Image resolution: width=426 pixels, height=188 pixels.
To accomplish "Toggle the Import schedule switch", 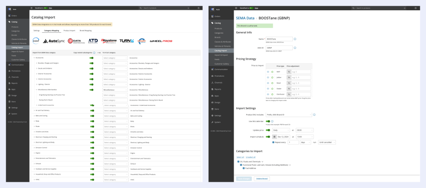I will pos(268,137).
